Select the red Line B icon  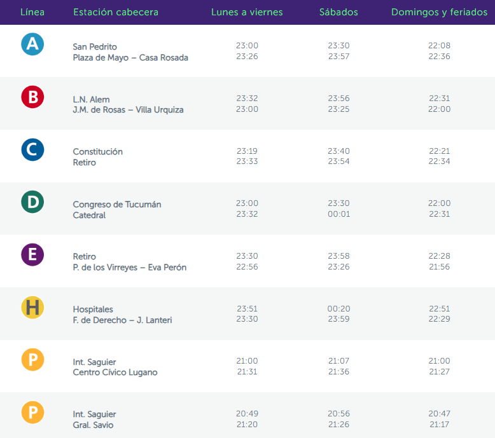32,97
